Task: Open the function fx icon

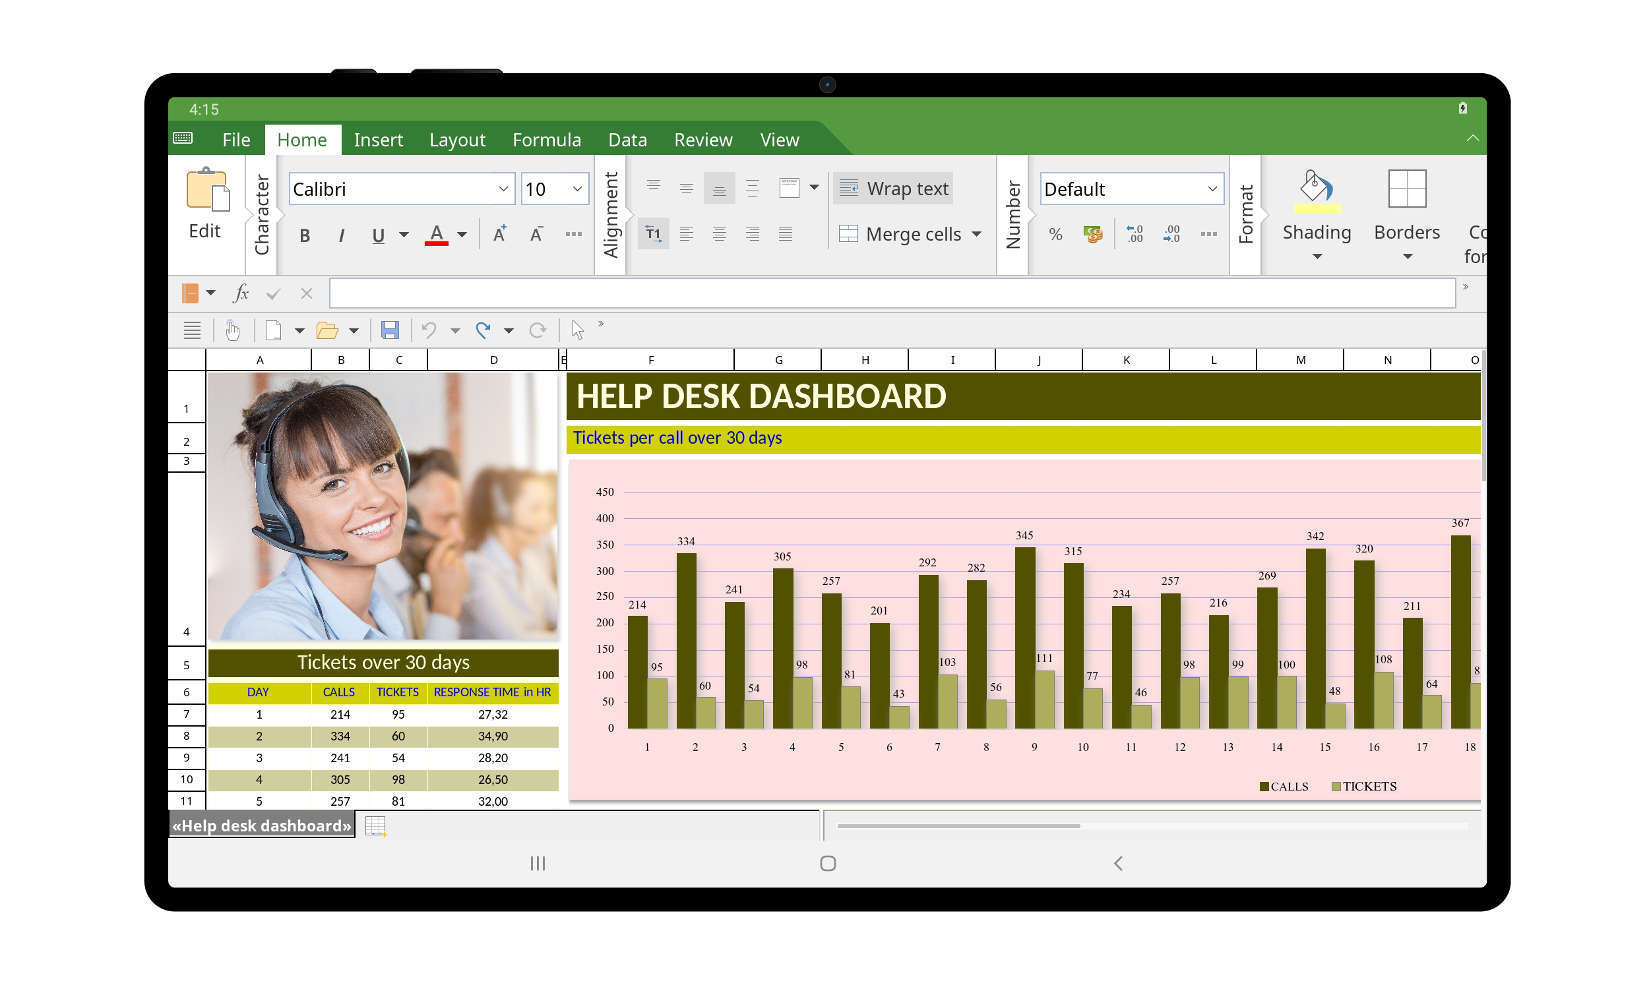Action: tap(241, 293)
